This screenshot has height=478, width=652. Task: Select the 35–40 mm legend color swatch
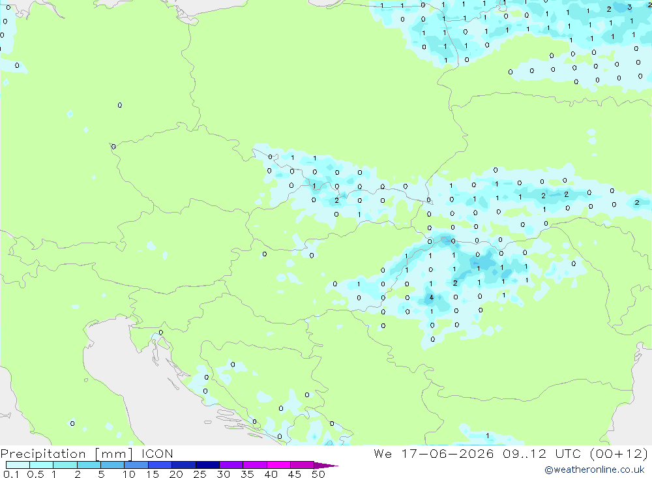pyautogui.click(x=255, y=465)
